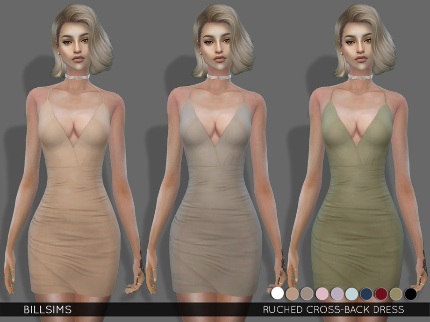Viewport: 430px width, 322px height.
Task: Choose the olive khaki color swatch
Action: (x=395, y=293)
